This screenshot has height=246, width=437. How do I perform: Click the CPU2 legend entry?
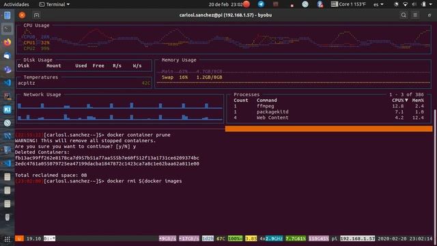coord(36,49)
